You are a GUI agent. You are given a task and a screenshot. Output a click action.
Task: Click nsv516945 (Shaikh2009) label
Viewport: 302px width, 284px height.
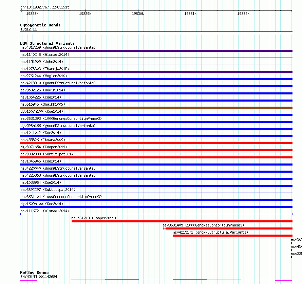coord(43,104)
